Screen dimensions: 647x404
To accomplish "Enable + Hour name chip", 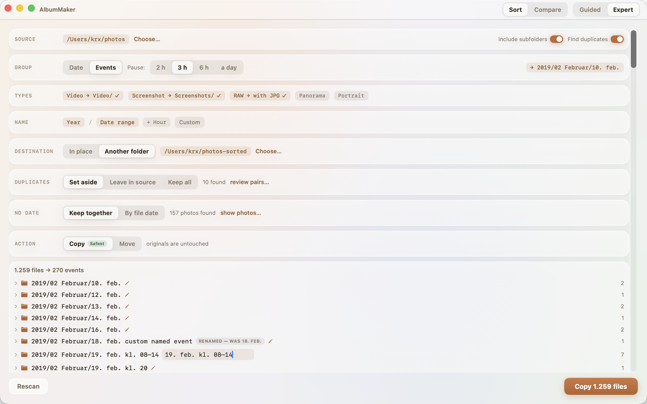I will (156, 122).
